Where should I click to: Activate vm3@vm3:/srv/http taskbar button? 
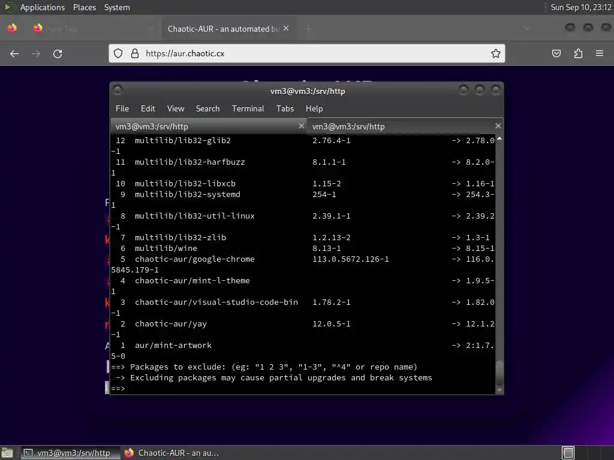click(70, 453)
